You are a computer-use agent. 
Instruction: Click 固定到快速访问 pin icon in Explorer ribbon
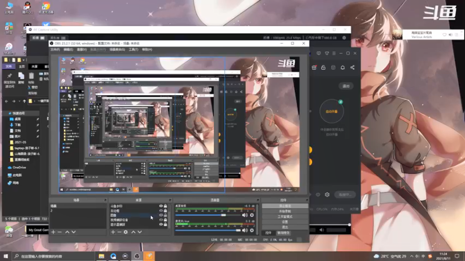click(9, 76)
